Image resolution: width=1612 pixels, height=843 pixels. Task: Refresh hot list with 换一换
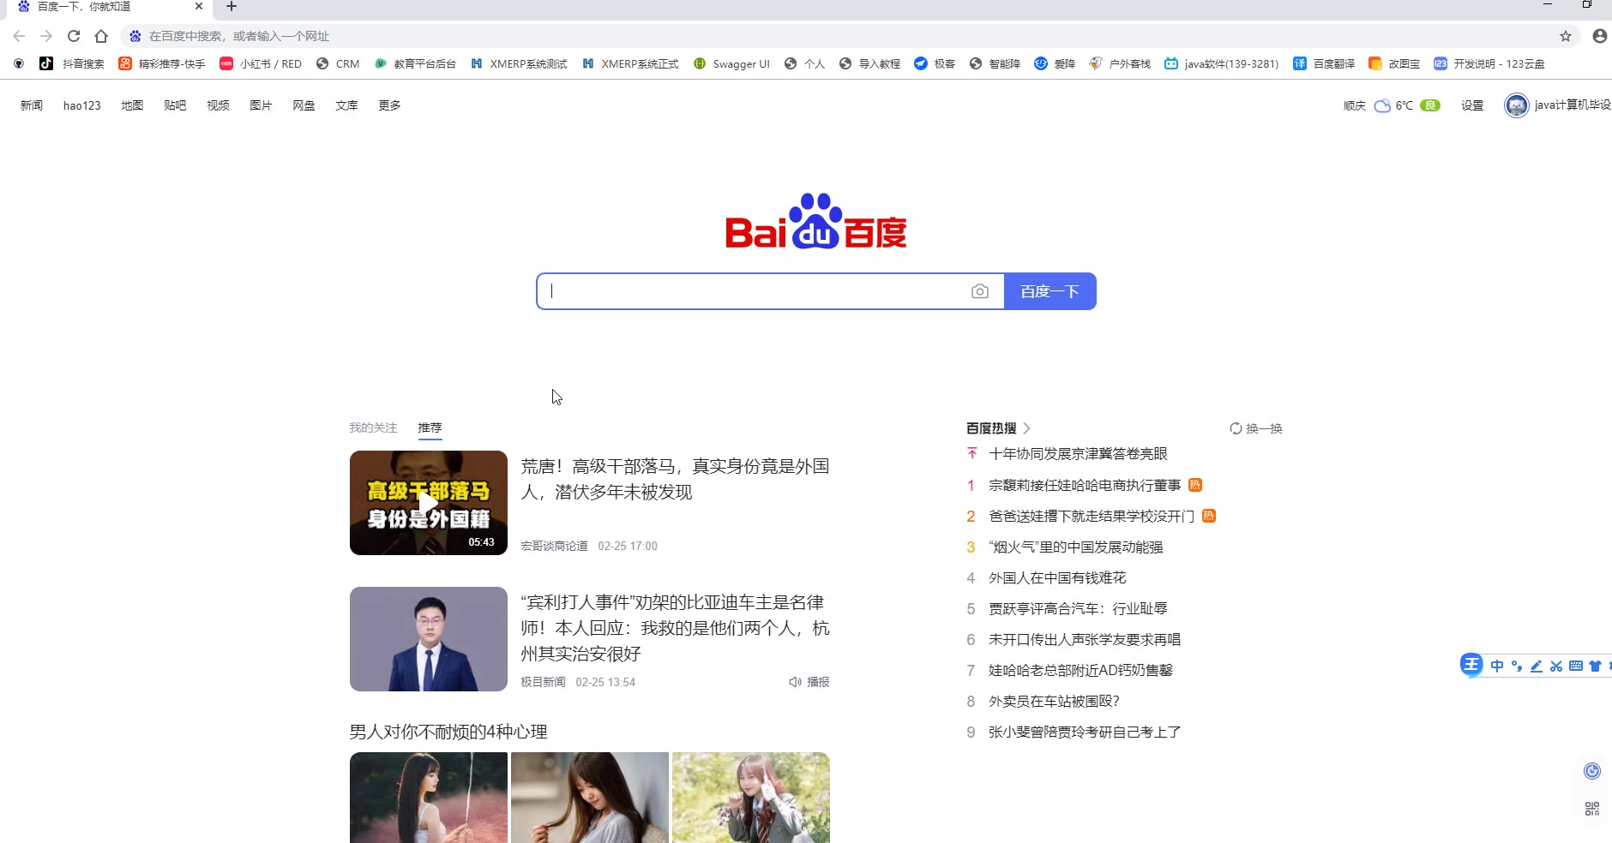tap(1256, 428)
